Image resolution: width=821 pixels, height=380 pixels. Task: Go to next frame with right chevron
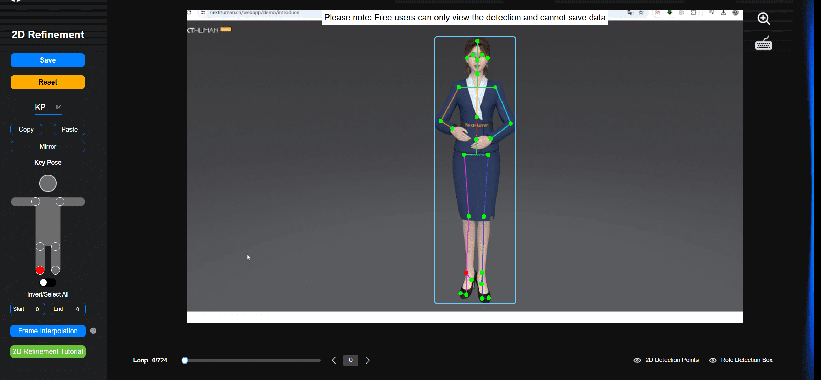coord(368,360)
